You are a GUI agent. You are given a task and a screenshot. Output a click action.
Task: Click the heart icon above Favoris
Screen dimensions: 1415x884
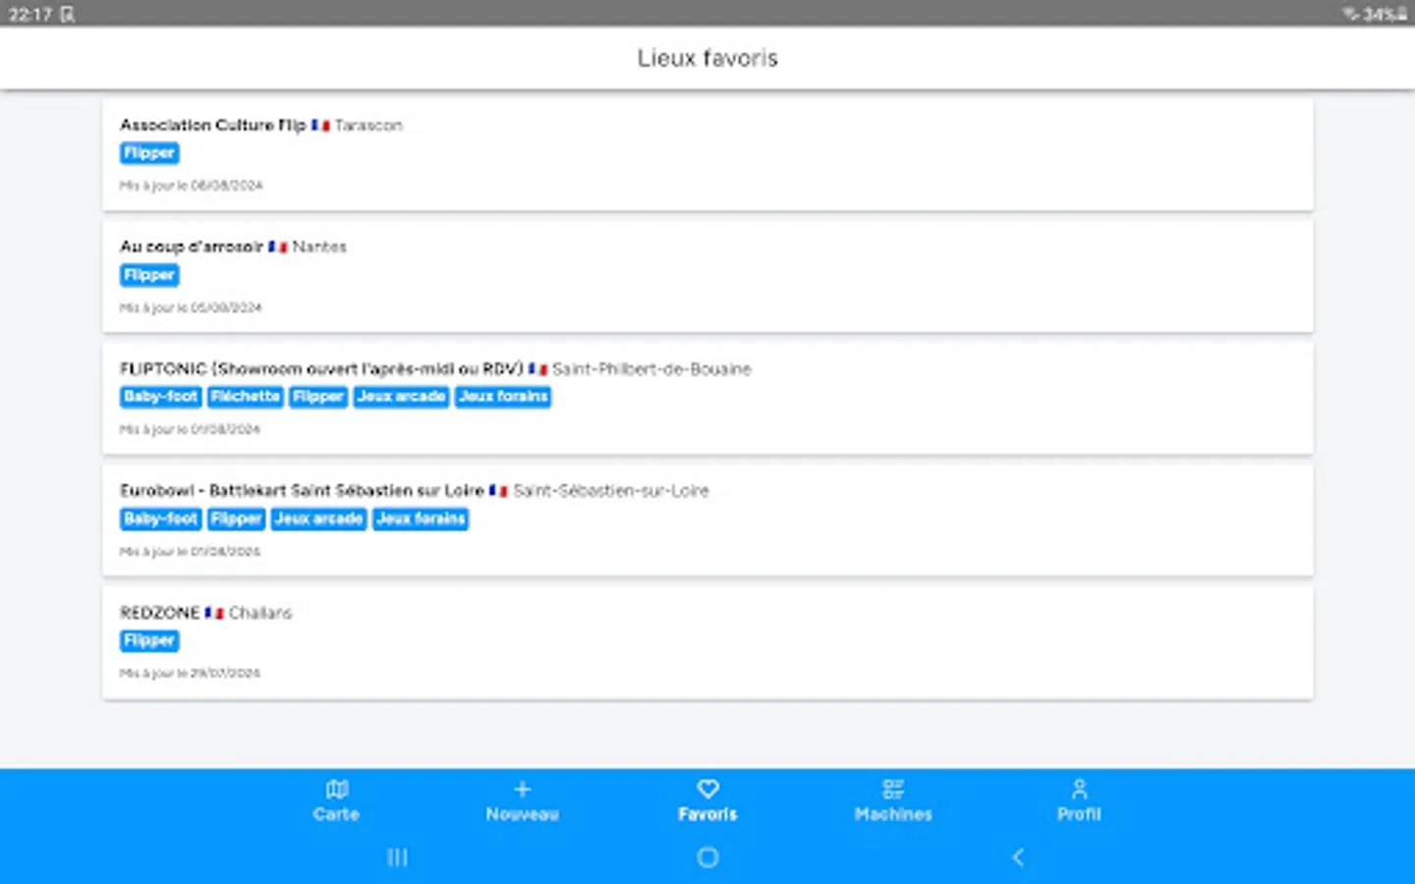tap(707, 789)
